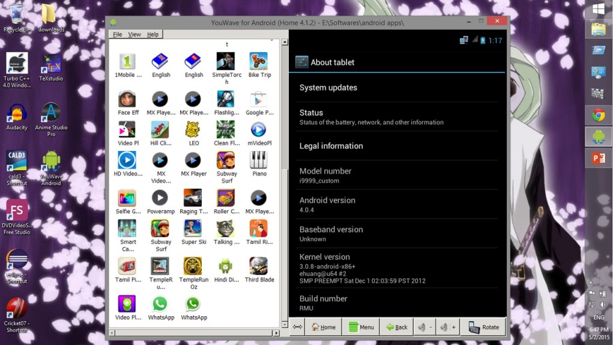The height and width of the screenshot is (345, 615).
Task: Launch the Third Blade game
Action: (x=259, y=267)
